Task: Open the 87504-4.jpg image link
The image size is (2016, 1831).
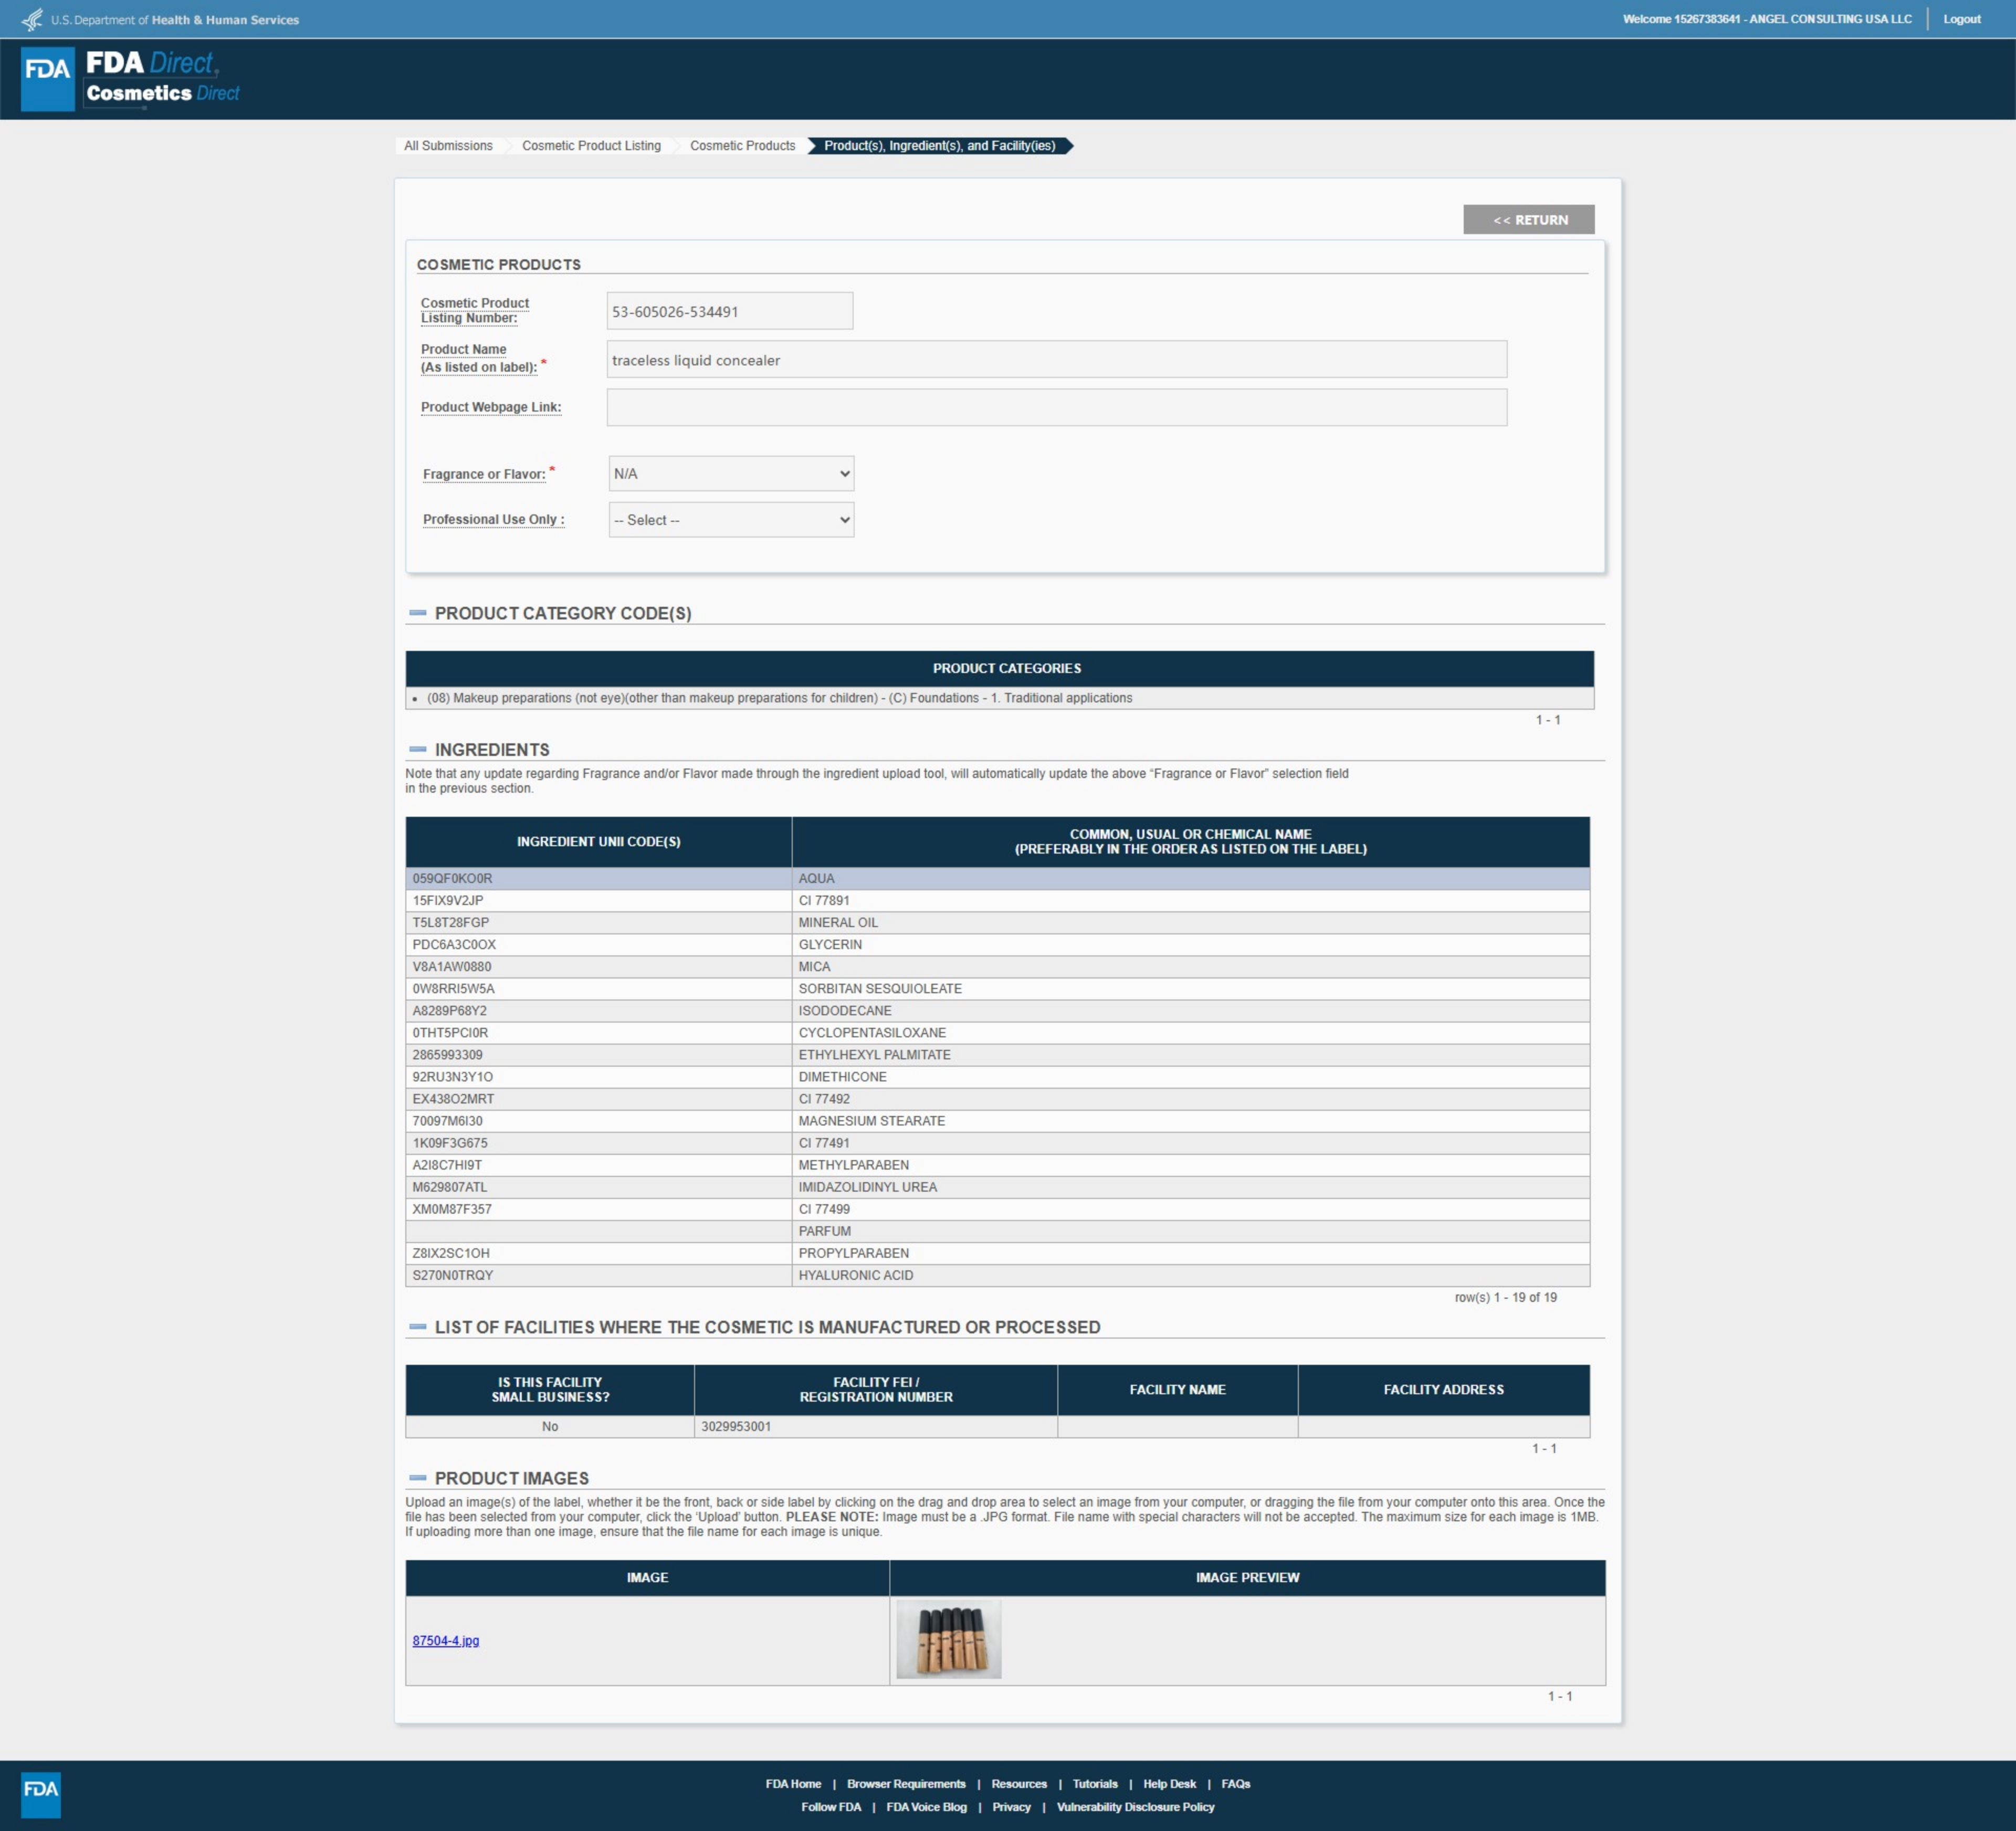Action: (446, 1640)
